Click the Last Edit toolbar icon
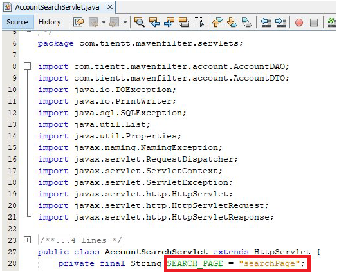 point(78,22)
